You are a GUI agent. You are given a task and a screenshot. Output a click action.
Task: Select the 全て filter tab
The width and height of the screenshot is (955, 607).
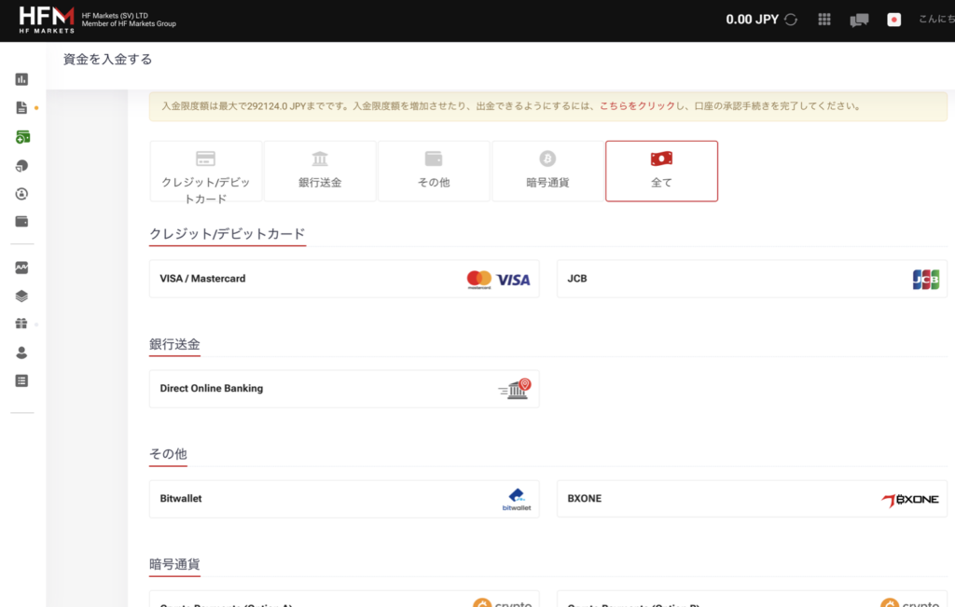[x=661, y=171]
